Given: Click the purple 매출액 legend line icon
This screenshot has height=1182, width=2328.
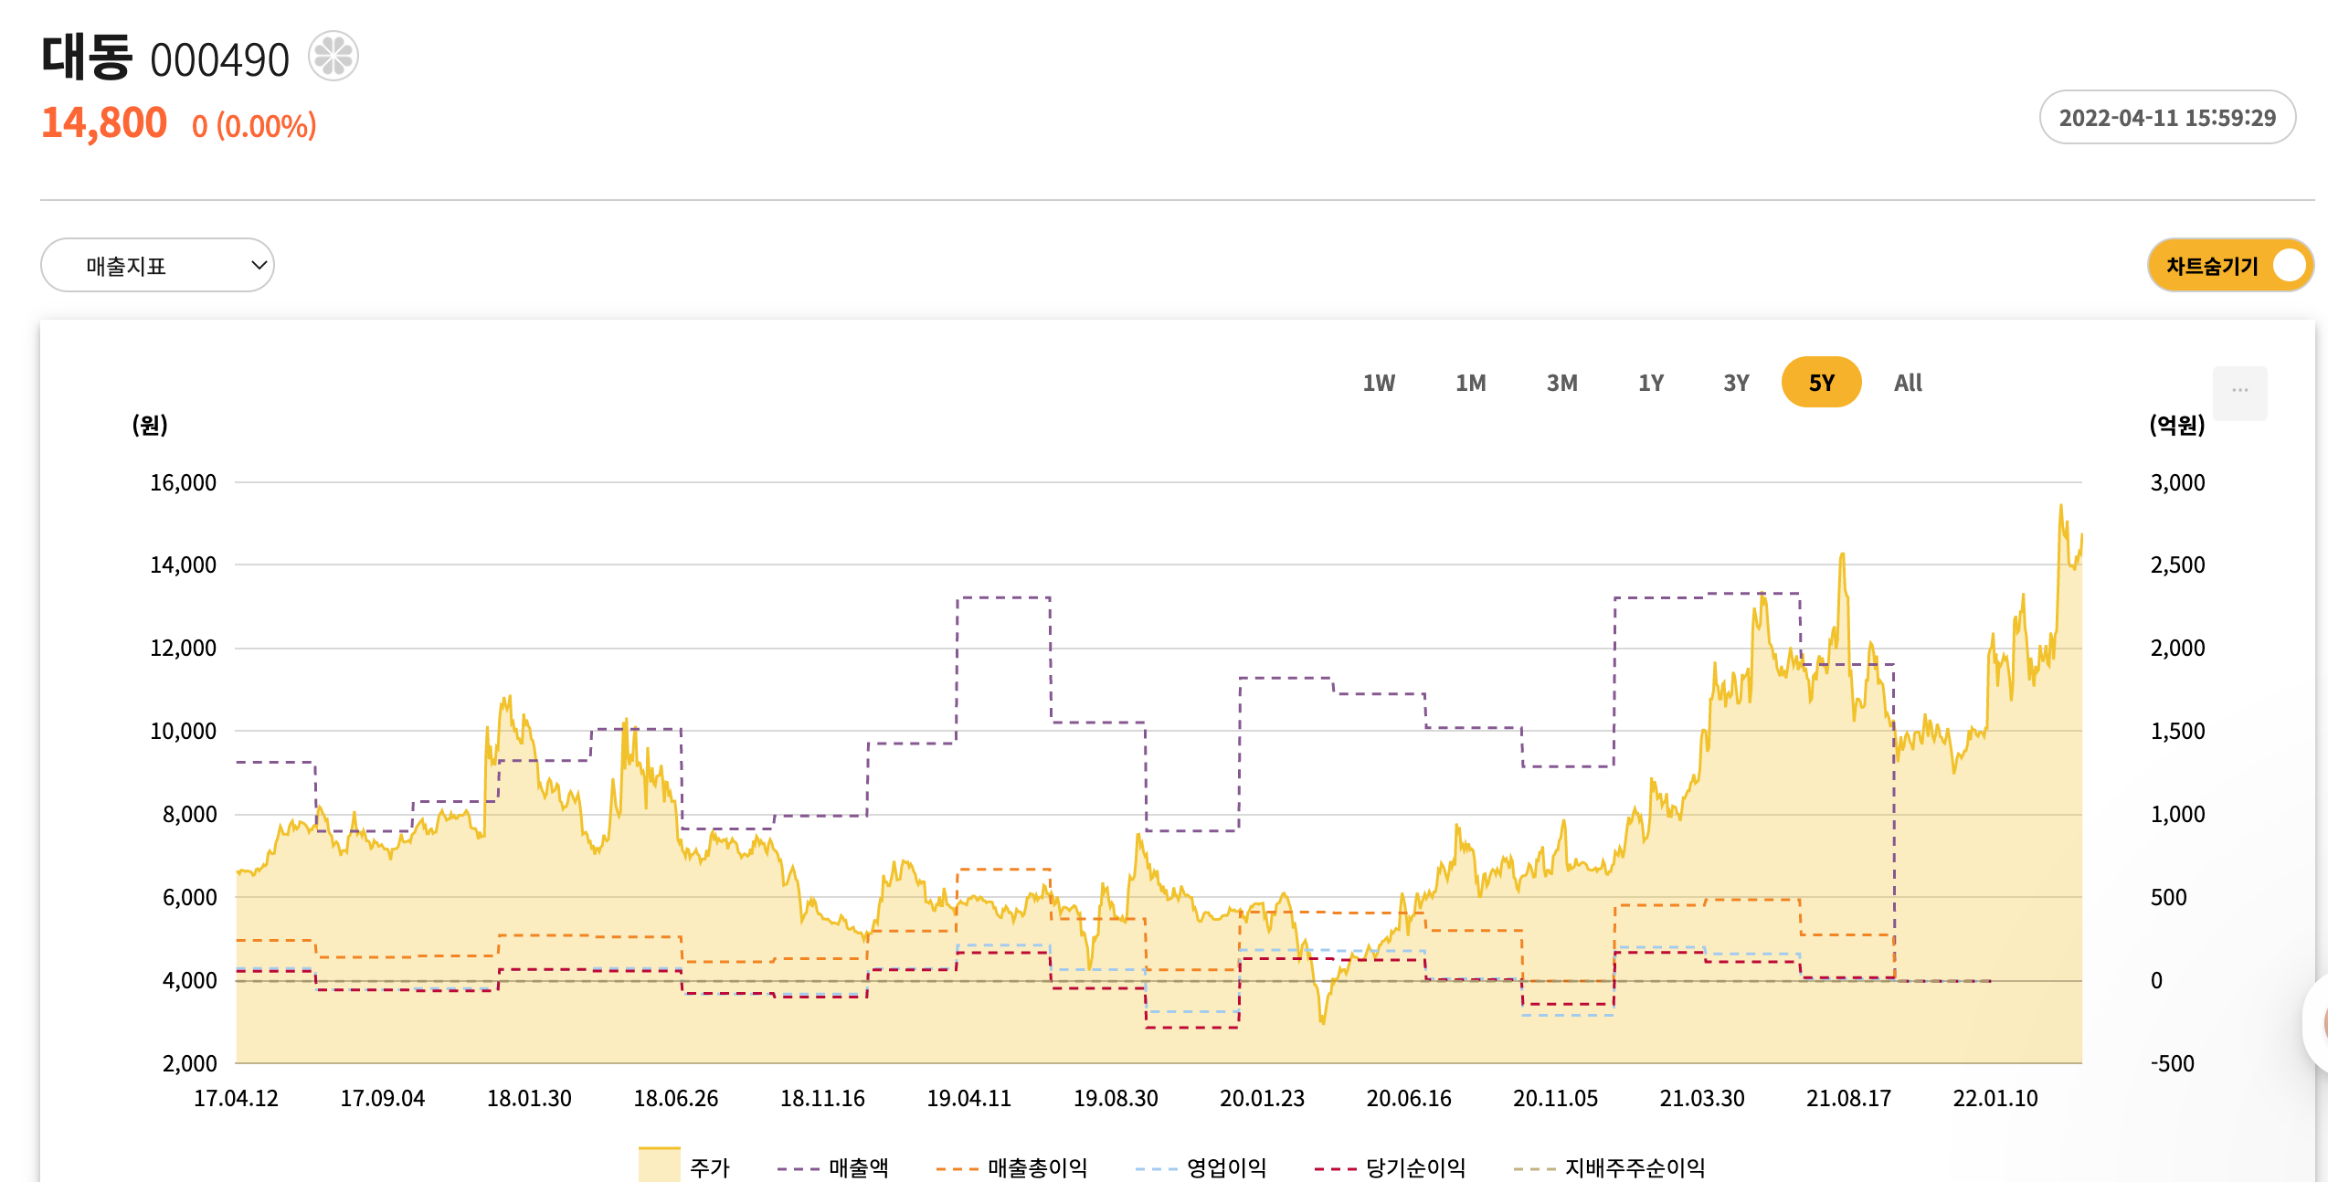Looking at the screenshot, I should [x=799, y=1168].
